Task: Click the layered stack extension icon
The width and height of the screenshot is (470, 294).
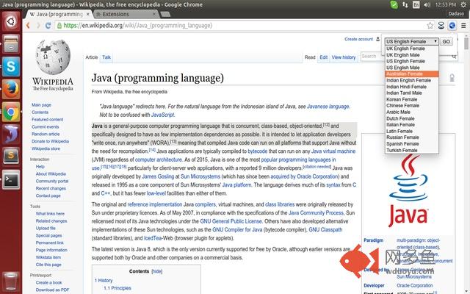Action: (x=441, y=26)
